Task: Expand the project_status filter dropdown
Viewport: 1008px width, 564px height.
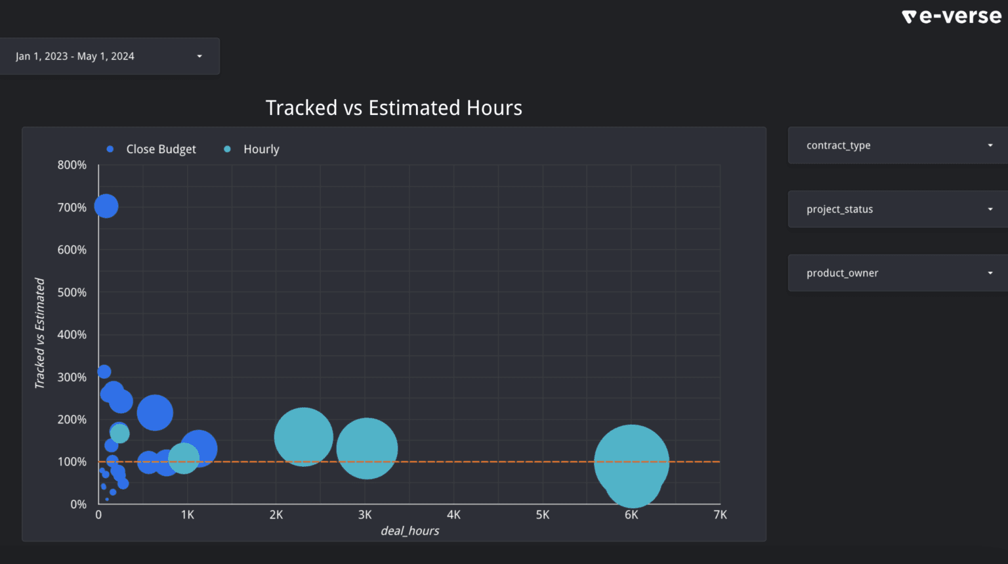Action: pos(898,209)
